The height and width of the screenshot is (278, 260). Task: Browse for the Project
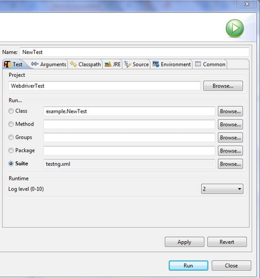(223, 86)
